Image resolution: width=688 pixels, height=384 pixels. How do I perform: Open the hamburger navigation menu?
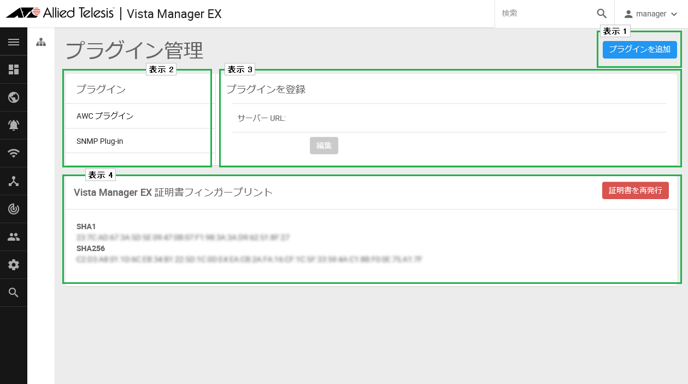click(14, 42)
